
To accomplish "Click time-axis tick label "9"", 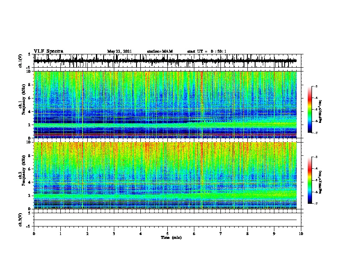I will 274,234.
